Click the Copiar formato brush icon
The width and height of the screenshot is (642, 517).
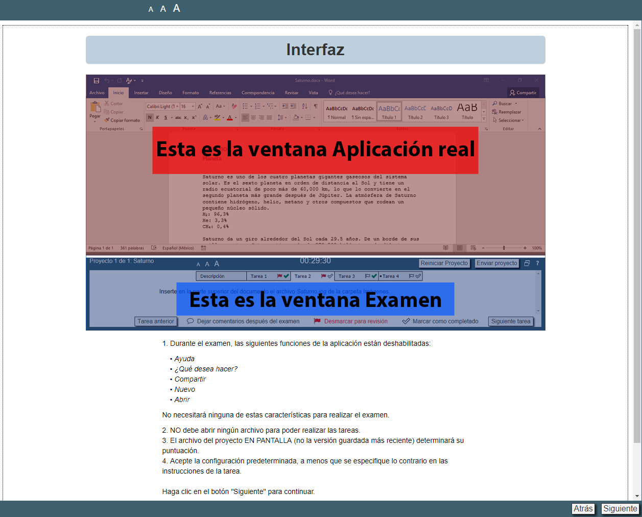107,121
